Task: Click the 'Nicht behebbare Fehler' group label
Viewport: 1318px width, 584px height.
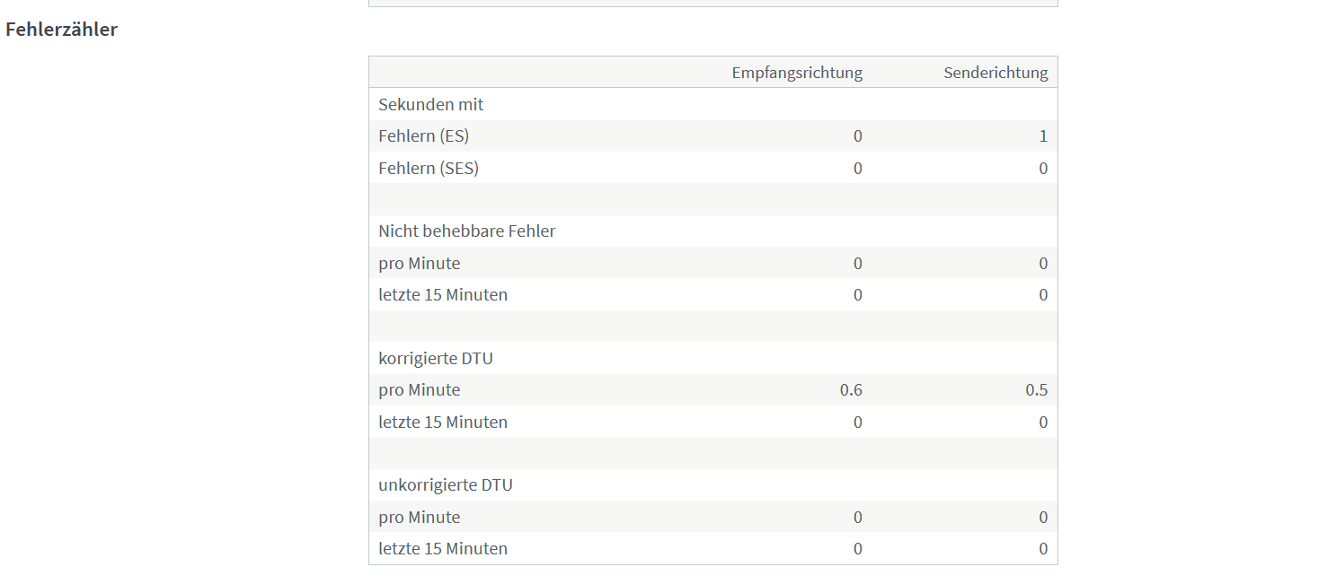Action: tap(466, 231)
